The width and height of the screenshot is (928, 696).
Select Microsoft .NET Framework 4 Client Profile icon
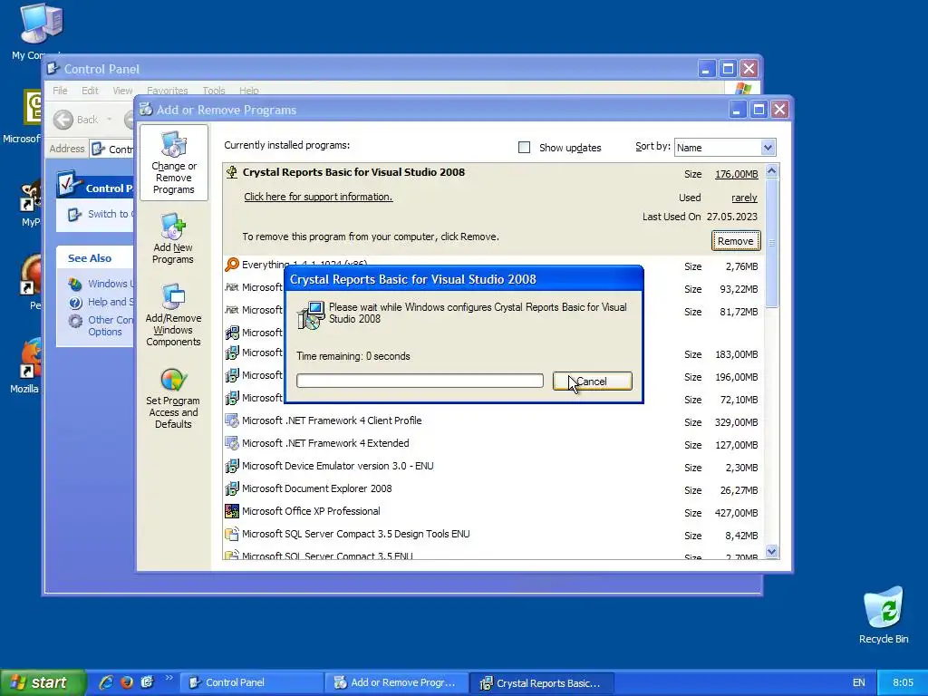pos(232,420)
